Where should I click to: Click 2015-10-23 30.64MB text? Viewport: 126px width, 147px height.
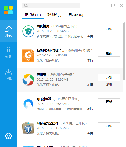point(52,31)
